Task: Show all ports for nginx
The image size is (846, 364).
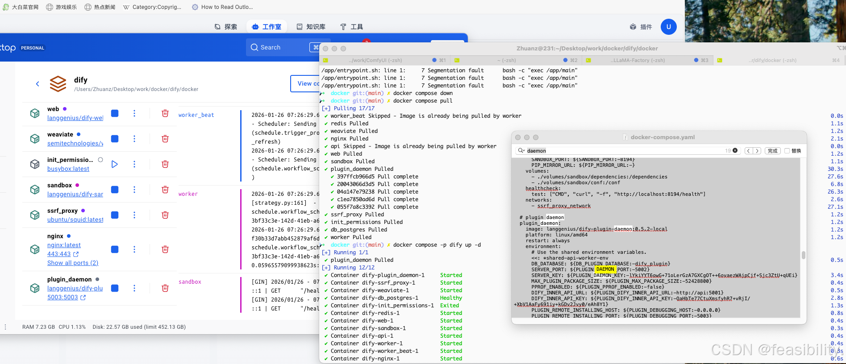Action: [73, 263]
